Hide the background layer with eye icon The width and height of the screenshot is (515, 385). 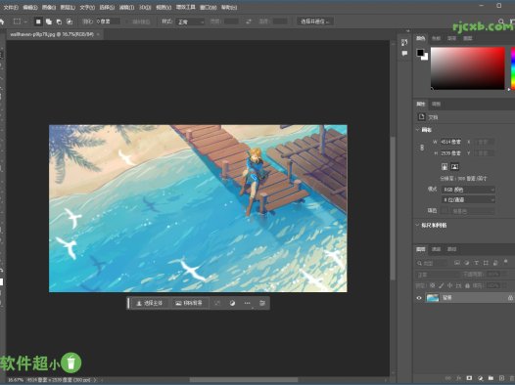pyautogui.click(x=419, y=298)
